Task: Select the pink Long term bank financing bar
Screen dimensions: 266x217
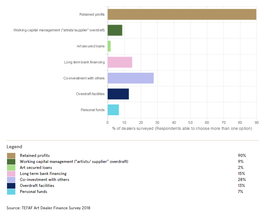Action: (x=120, y=62)
